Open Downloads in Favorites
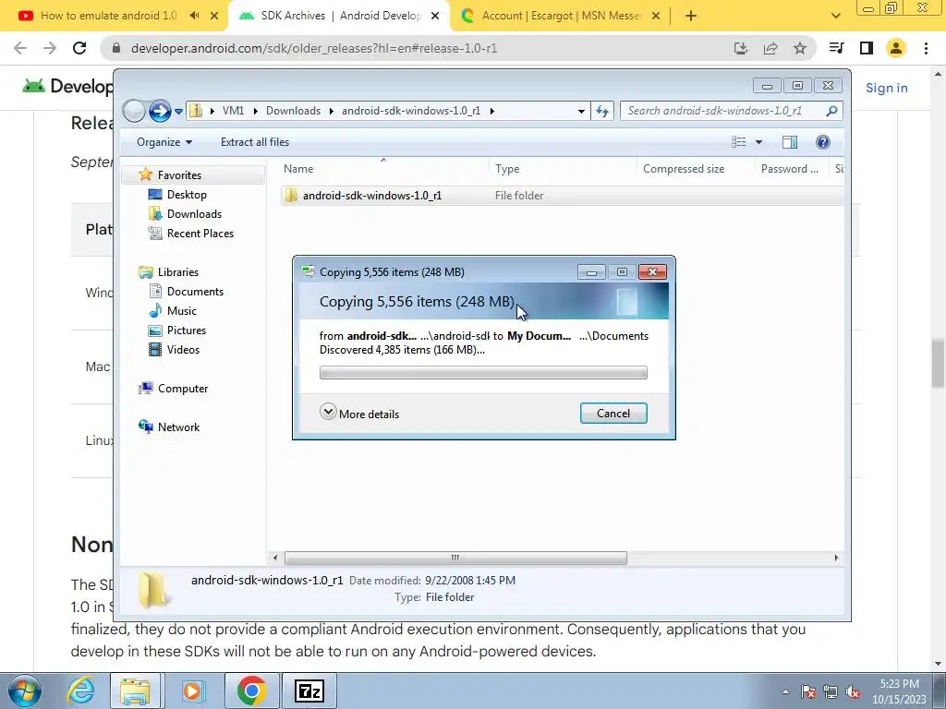 pos(194,213)
